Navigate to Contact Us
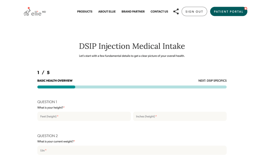 pos(159,11)
